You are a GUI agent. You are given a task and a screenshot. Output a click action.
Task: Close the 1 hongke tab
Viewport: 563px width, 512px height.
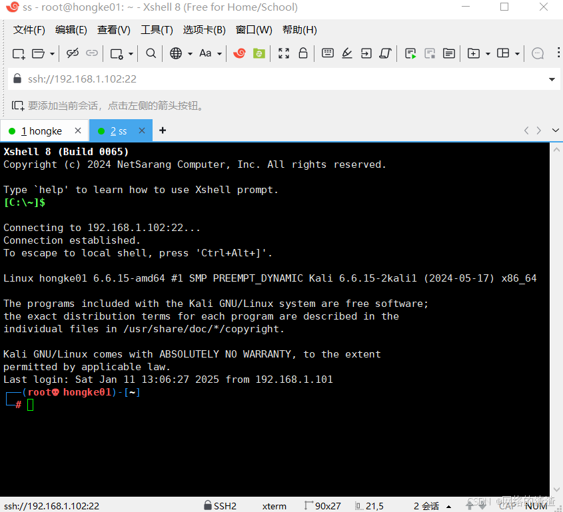click(78, 130)
